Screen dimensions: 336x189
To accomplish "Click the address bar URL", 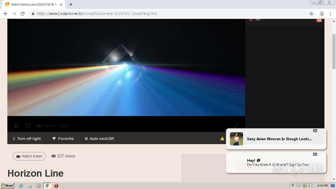I will coord(97,14).
